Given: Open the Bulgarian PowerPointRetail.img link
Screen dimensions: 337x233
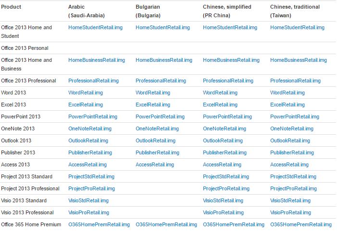Looking at the screenshot, I should point(160,117).
